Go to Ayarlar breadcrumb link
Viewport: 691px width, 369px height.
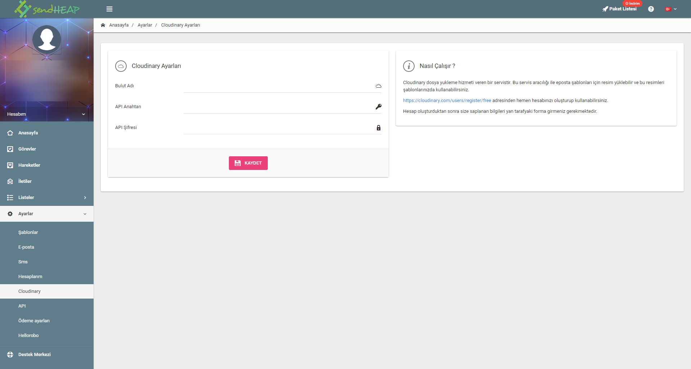(x=145, y=25)
